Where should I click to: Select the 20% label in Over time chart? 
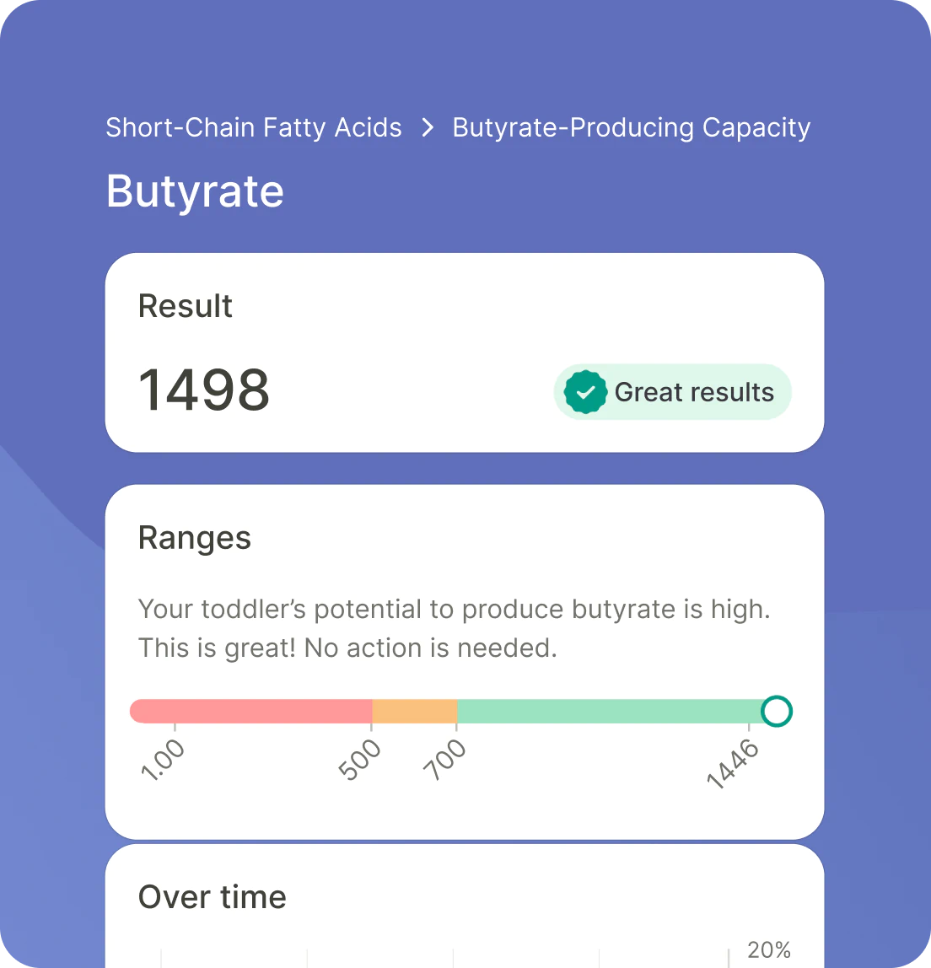coord(768,949)
